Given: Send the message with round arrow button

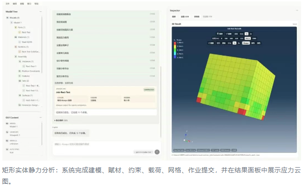Looking at the screenshot, I should click(x=157, y=152).
